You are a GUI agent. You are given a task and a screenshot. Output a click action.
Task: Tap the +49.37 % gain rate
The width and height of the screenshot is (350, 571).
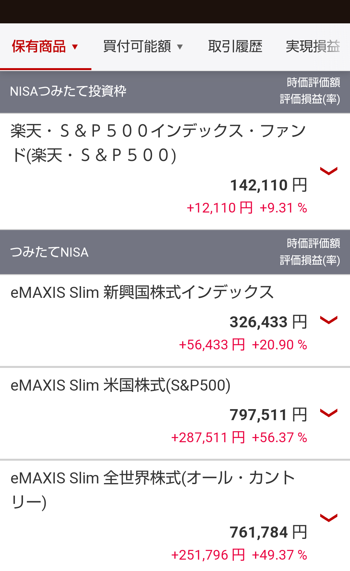[x=279, y=555]
